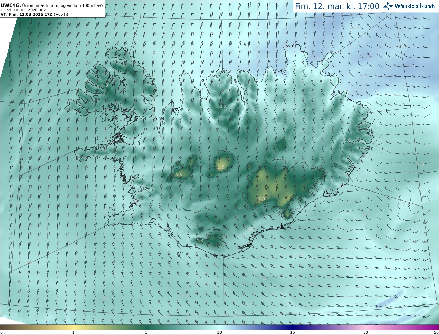The image size is (439, 335).
Task: Click the 1 label on the color scale
Action: [73, 332]
